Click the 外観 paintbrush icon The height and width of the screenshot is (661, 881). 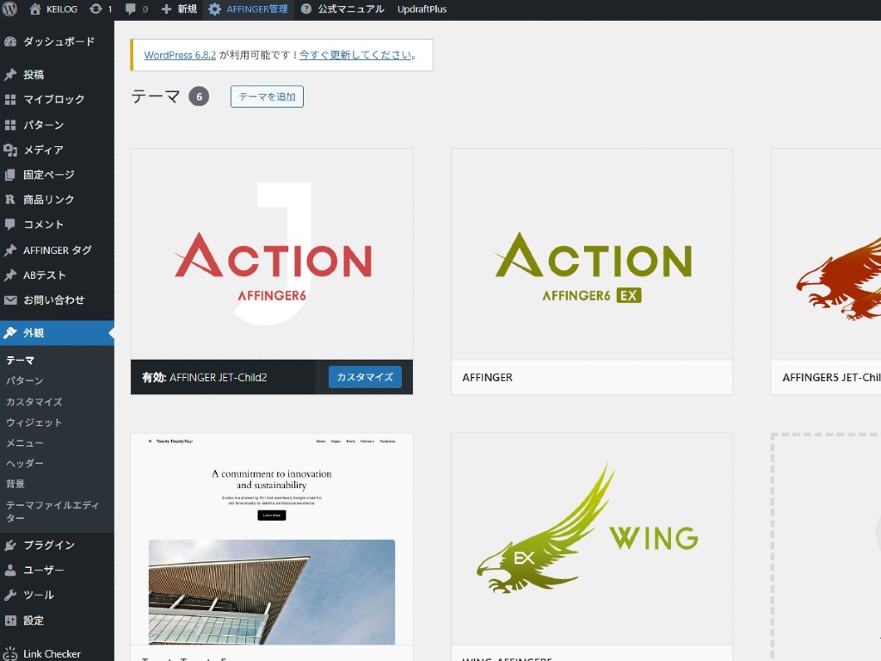point(10,333)
